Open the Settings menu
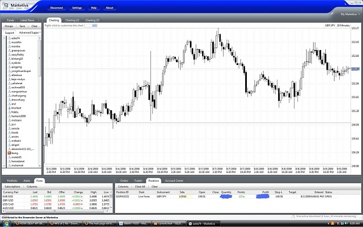This screenshot has height=227, width=363. [x=77, y=8]
